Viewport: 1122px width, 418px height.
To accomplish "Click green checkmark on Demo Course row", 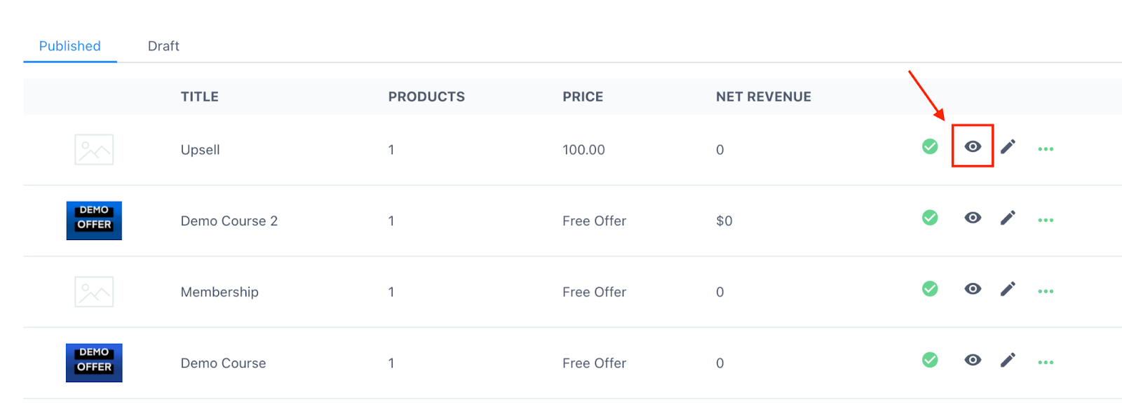I will tap(930, 360).
